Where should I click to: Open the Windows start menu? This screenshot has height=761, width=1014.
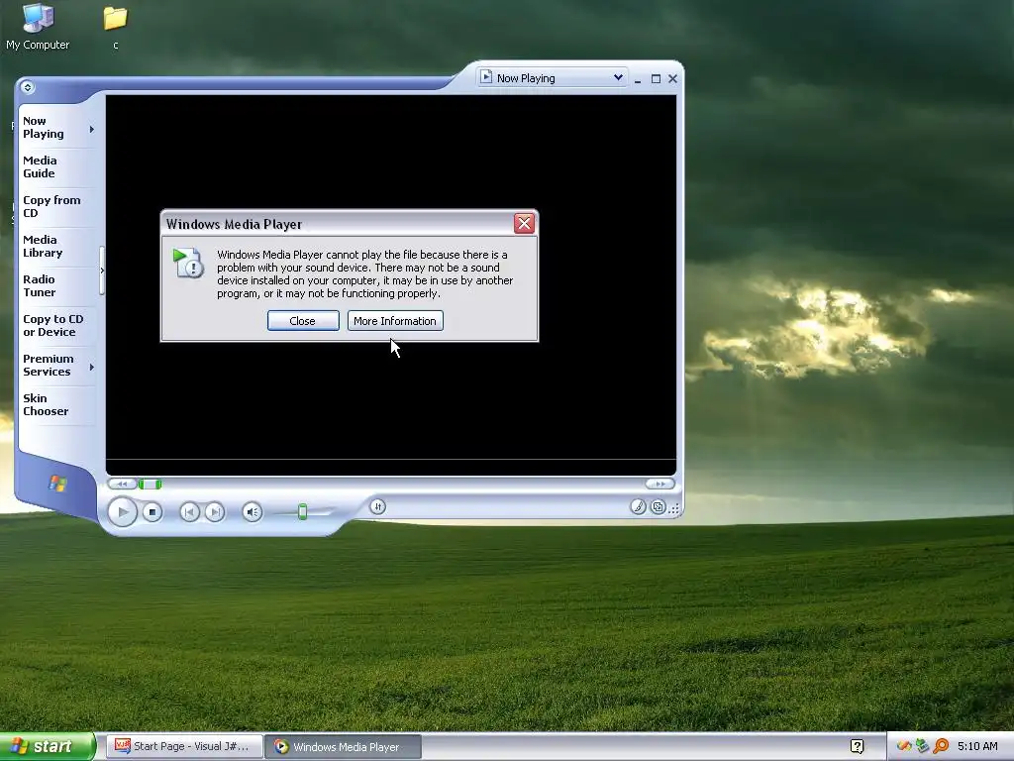48,747
